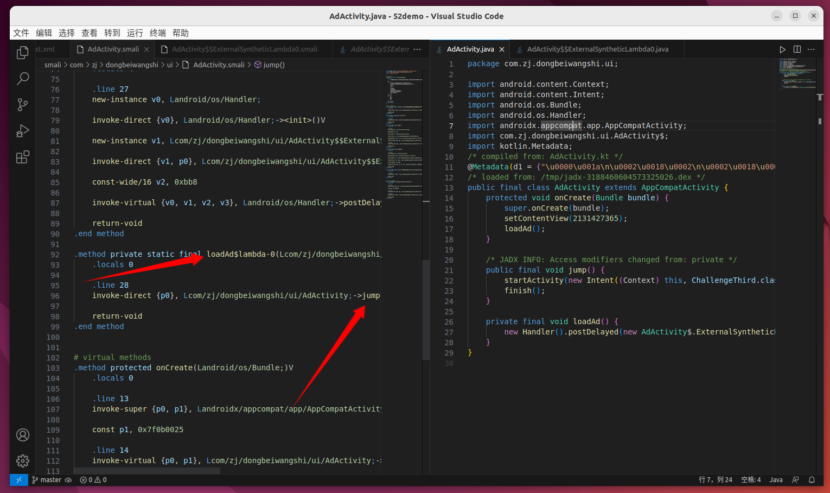Switch to the AdActivity$$ExternalSyntheticLambda0.java tab
This screenshot has height=493, width=830.
[597, 49]
